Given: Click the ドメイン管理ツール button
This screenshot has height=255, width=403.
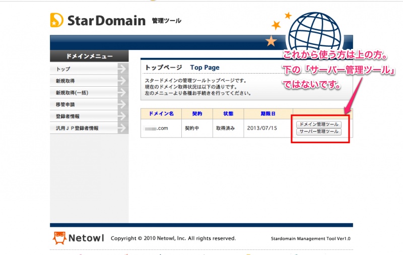Looking at the screenshot, I should [319, 124].
